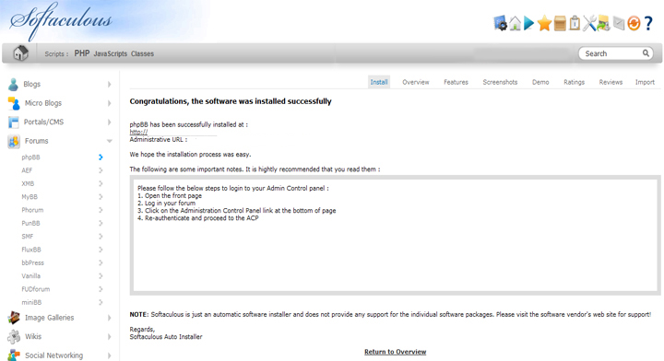Select Phorum in the Forums list
The height and width of the screenshot is (361, 664).
click(32, 210)
